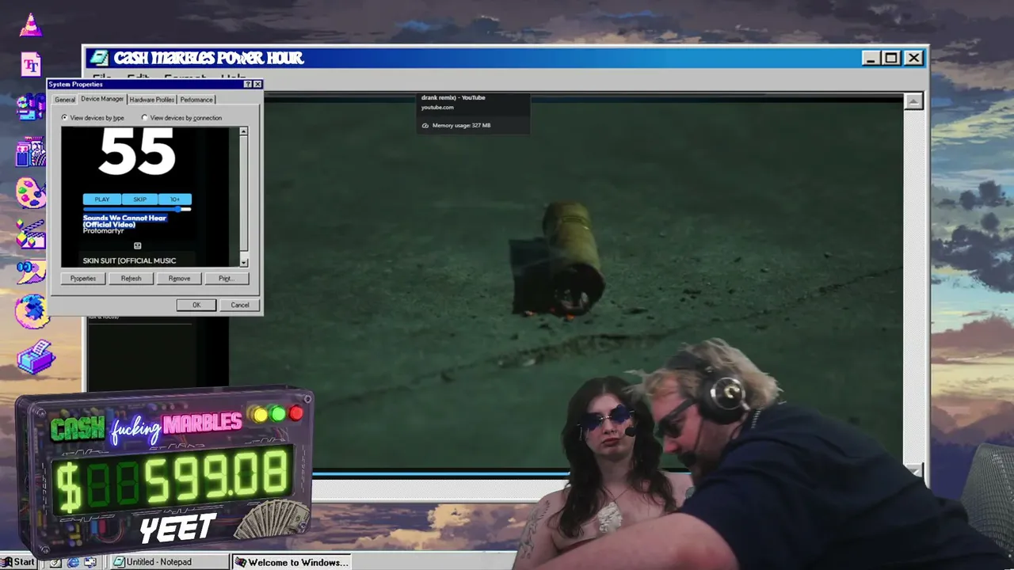Viewport: 1014px width, 570px height.
Task: Open the printer desktop icon
Action: click(x=35, y=357)
